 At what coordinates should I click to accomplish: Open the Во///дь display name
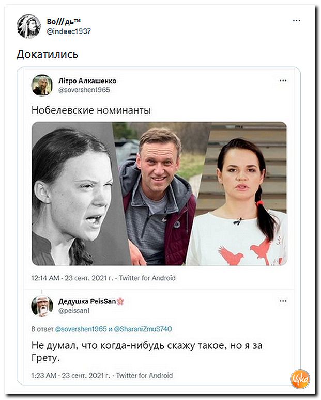(x=64, y=22)
